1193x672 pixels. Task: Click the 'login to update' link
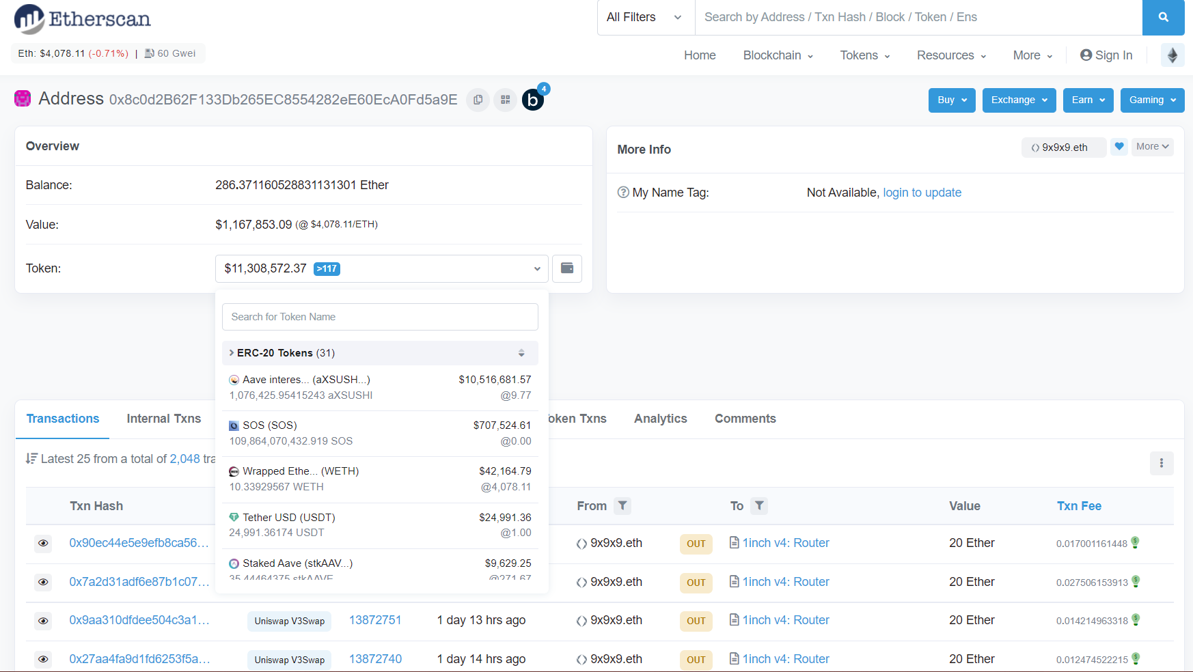922,193
